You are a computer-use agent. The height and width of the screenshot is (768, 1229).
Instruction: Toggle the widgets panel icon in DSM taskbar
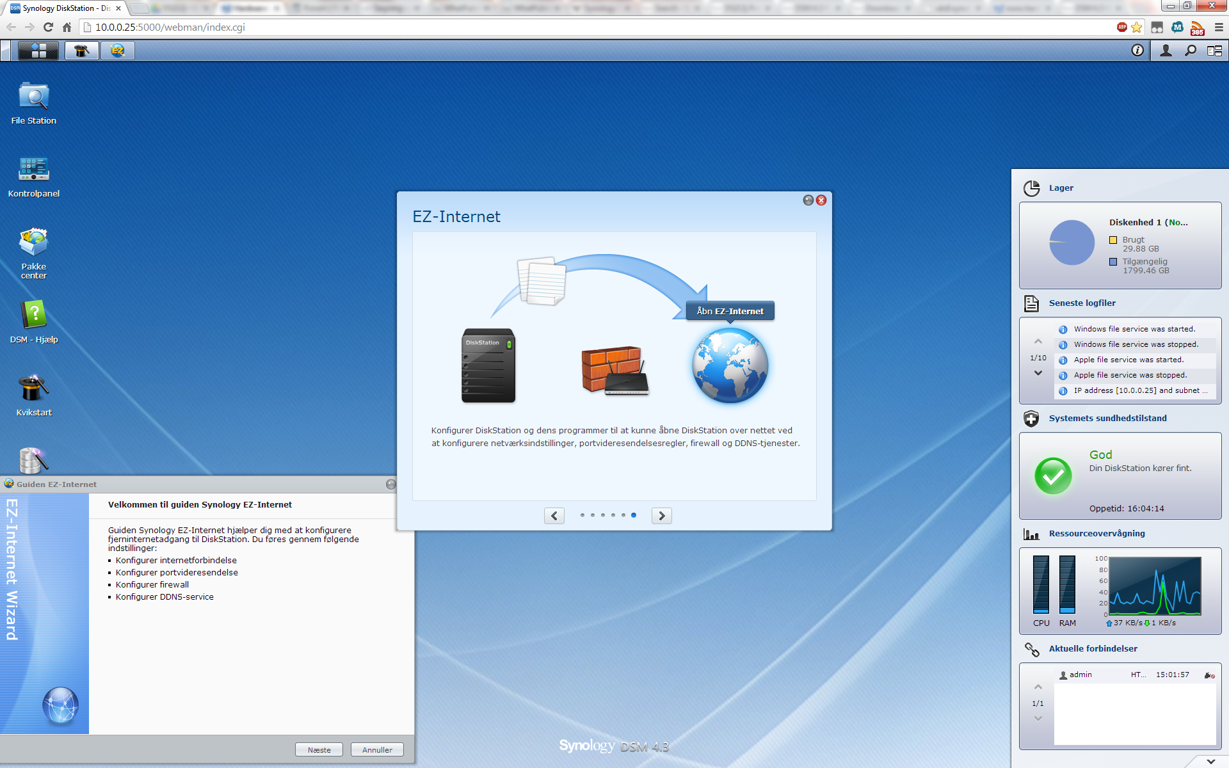(x=1214, y=51)
